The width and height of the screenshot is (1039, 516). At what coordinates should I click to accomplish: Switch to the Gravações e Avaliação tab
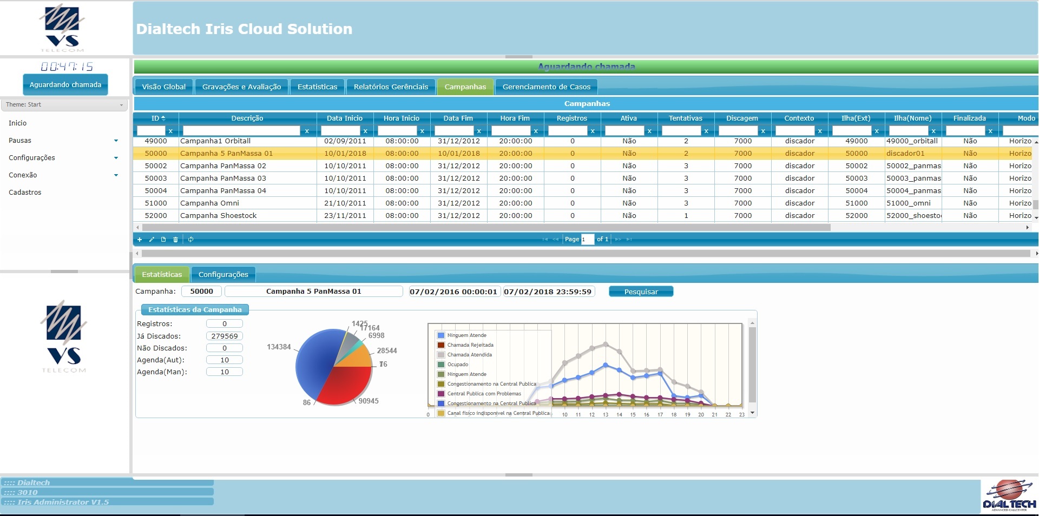coord(241,87)
